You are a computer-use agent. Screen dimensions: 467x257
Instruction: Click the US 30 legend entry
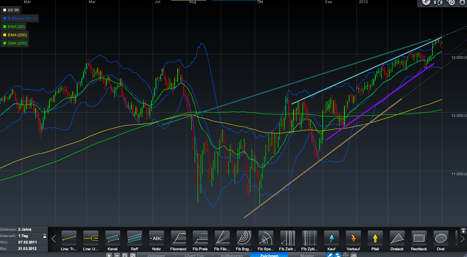[11, 10]
